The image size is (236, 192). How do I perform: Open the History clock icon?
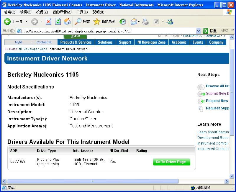pos(123,22)
